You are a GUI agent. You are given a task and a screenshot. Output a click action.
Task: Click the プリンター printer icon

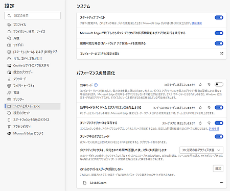click(x=9, y=100)
